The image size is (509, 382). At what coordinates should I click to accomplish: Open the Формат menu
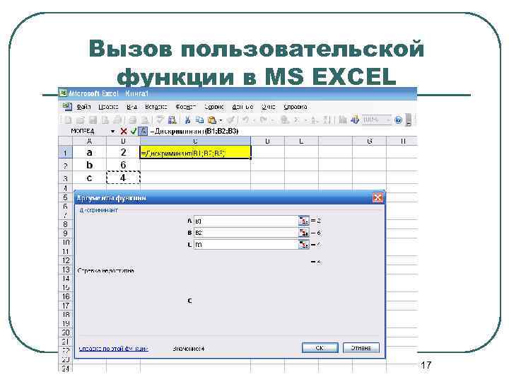(186, 107)
